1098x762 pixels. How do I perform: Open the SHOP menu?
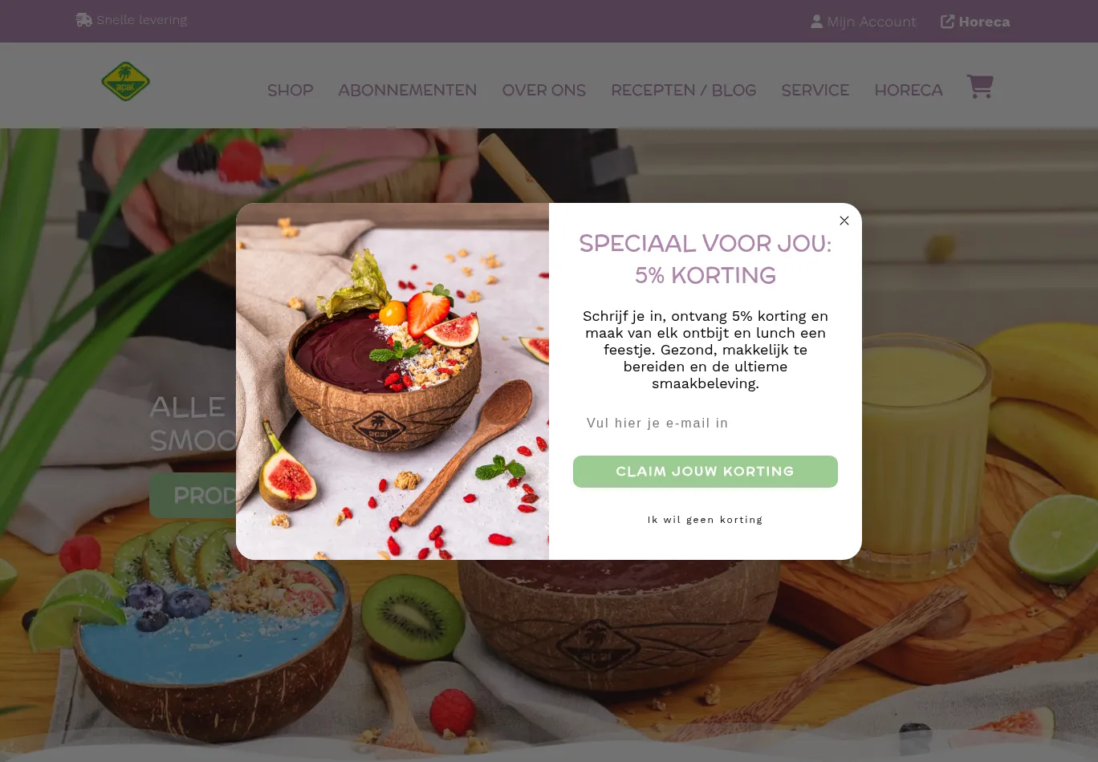[x=290, y=91]
